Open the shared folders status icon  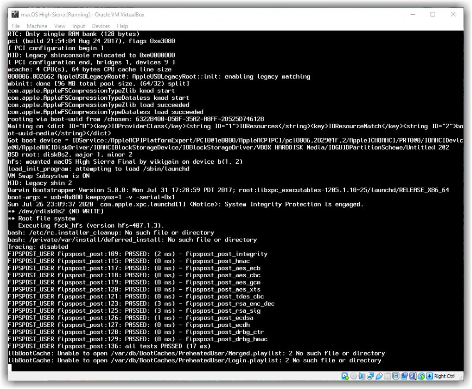click(x=387, y=376)
